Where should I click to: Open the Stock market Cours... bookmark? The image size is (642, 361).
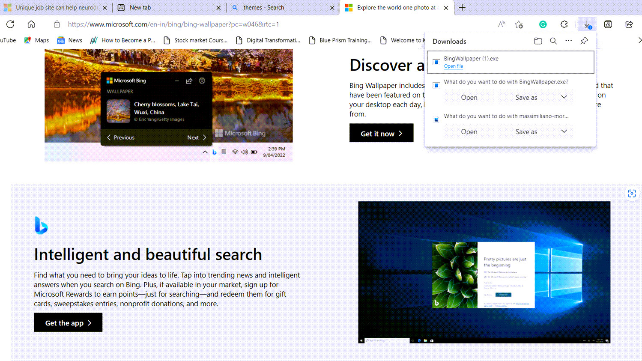click(x=196, y=40)
